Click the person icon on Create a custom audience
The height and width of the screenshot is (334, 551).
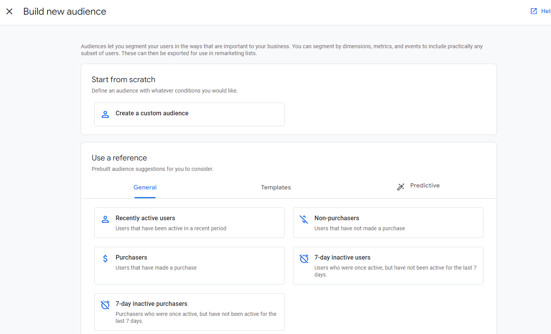coord(105,114)
